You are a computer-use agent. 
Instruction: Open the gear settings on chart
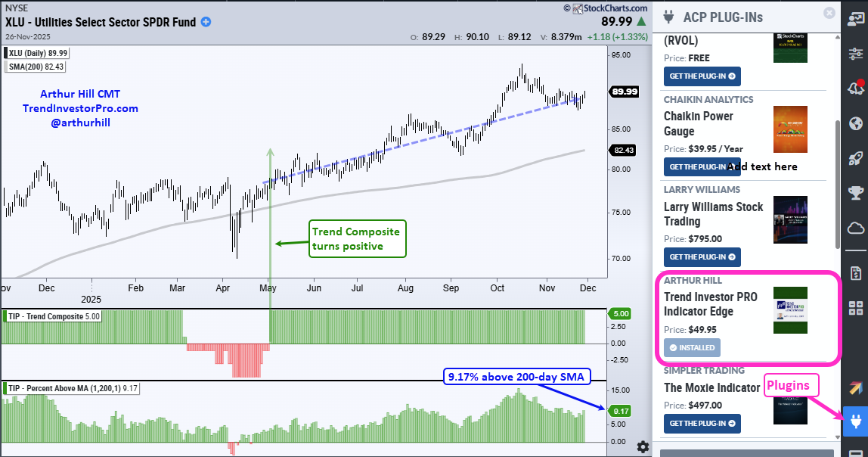point(643,446)
